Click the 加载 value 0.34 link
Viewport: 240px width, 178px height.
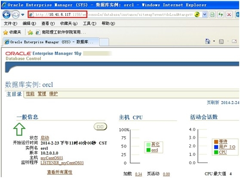click(138, 174)
